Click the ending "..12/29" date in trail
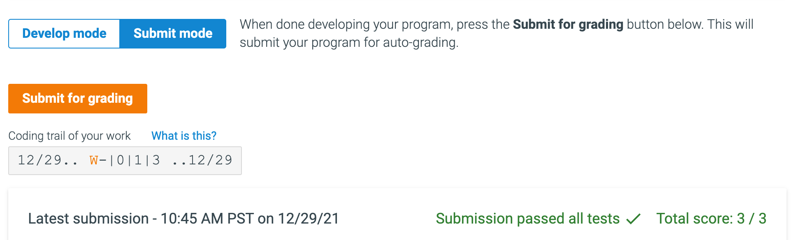 pyautogui.click(x=202, y=160)
